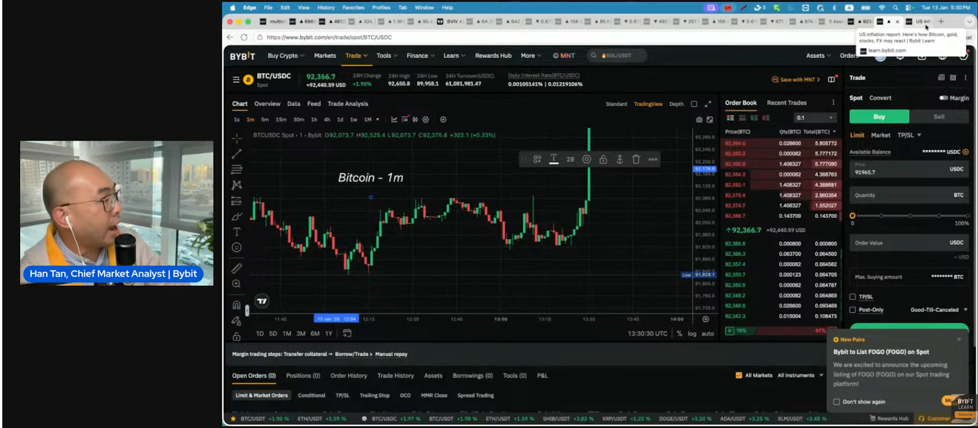Open the Edge menu in the macOS menu bar
This screenshot has width=978, height=428.
[249, 7]
